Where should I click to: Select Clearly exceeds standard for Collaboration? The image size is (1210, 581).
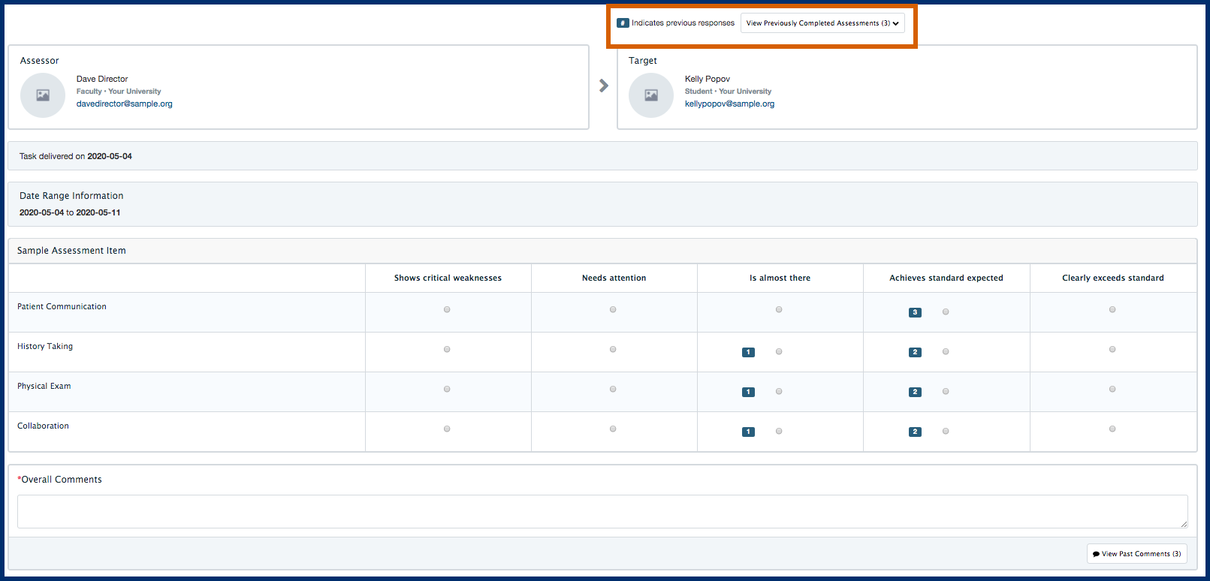1112,429
